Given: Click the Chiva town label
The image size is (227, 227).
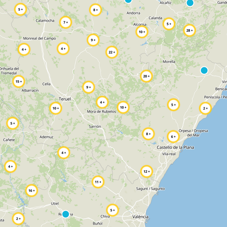Looking at the screenshot, I should click(x=105, y=216).
